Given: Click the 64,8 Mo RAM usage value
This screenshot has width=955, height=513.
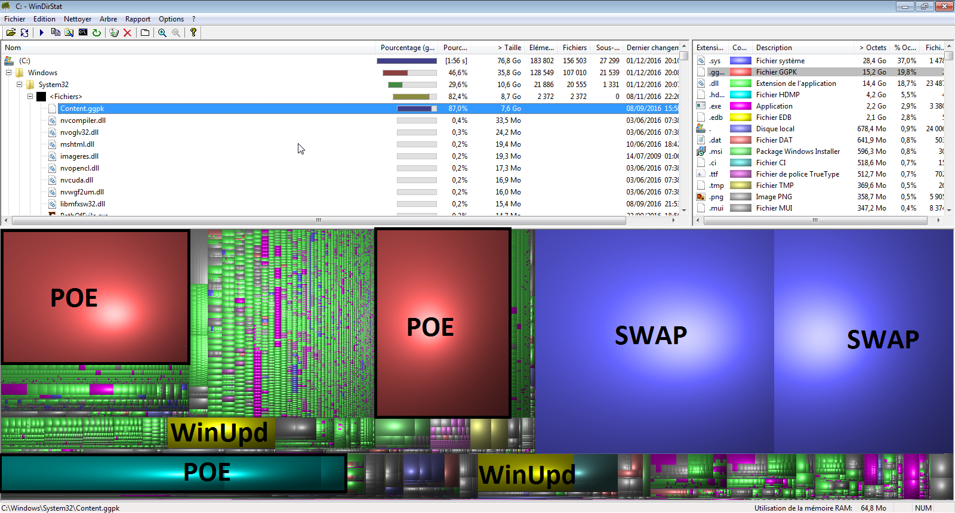Looking at the screenshot, I should pyautogui.click(x=873, y=508).
